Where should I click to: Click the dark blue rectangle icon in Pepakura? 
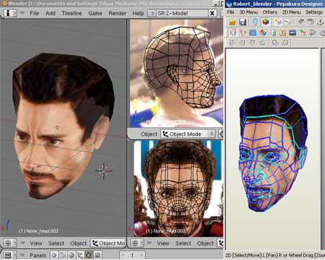292,32
